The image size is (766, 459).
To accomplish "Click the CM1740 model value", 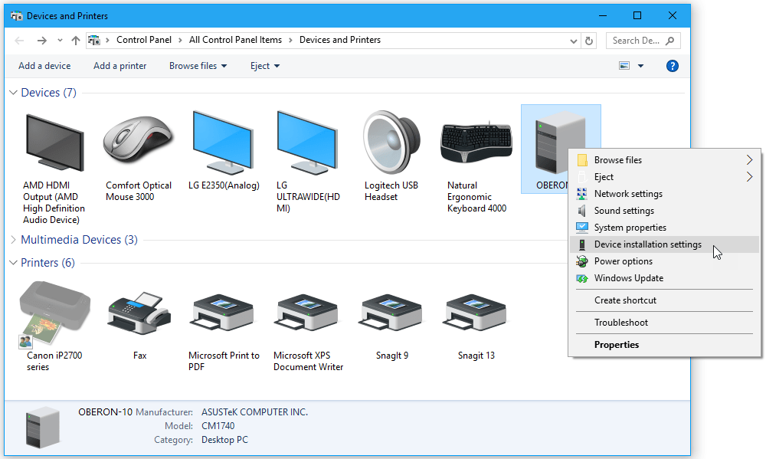I will point(218,426).
